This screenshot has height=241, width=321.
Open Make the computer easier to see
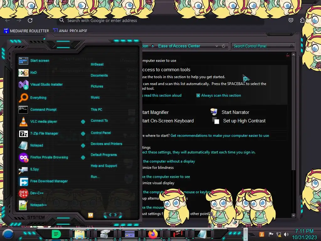click(x=166, y=177)
